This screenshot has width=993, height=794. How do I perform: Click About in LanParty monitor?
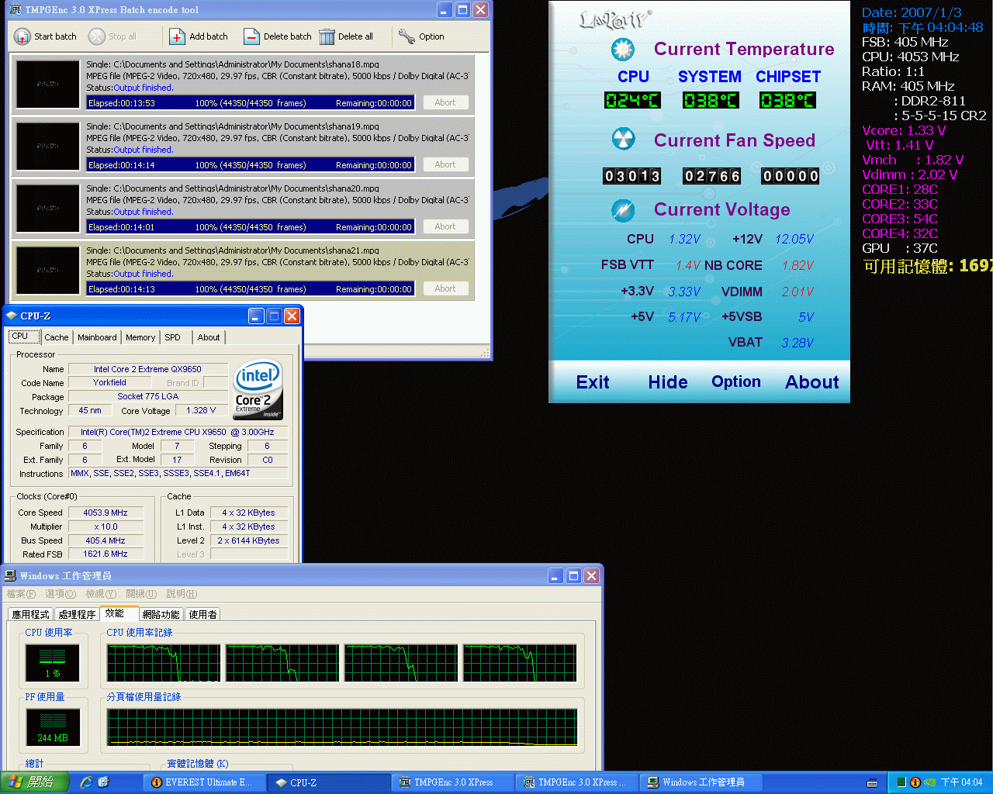pos(812,382)
